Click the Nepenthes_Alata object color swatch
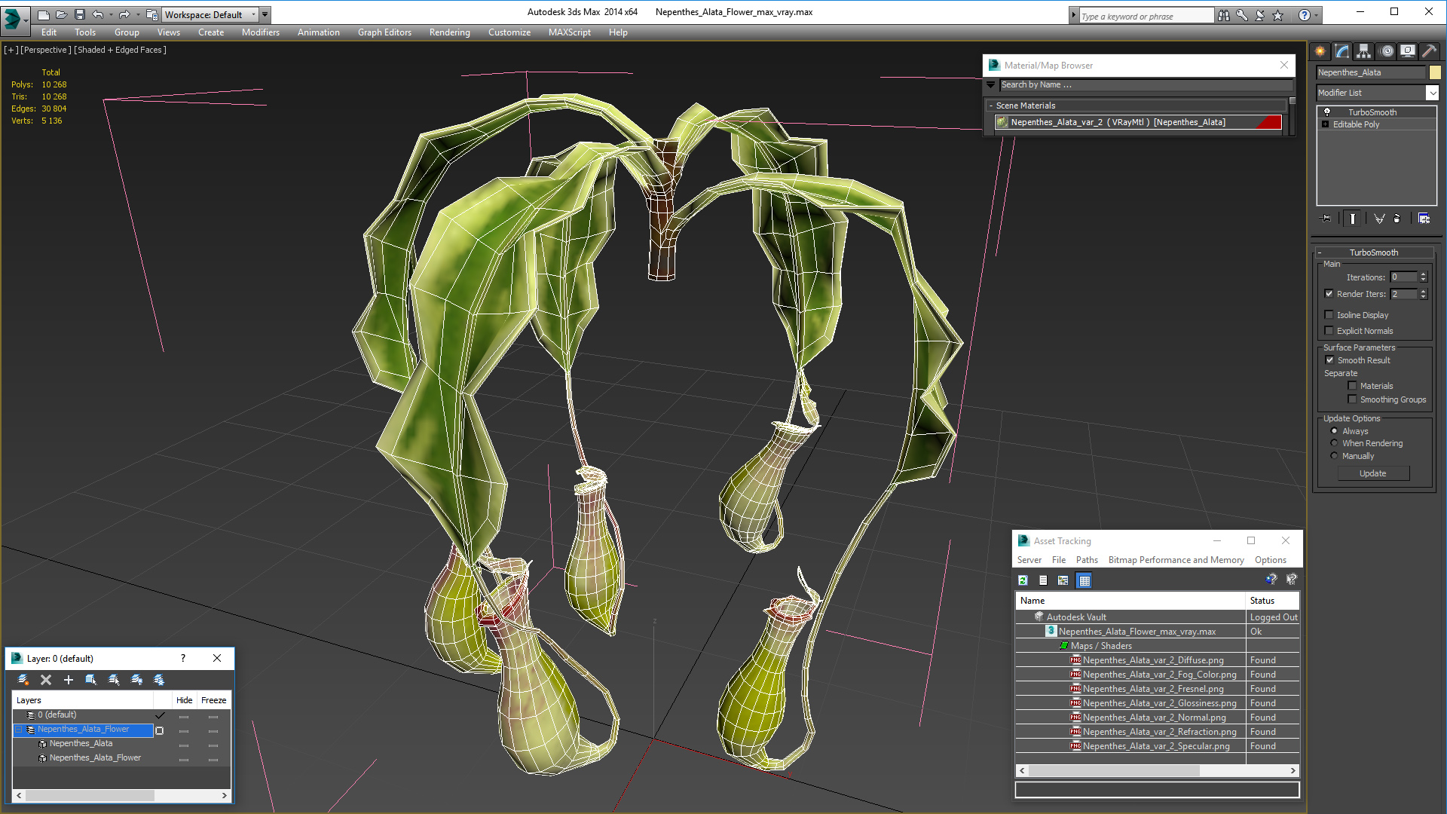The image size is (1447, 814). point(1435,72)
